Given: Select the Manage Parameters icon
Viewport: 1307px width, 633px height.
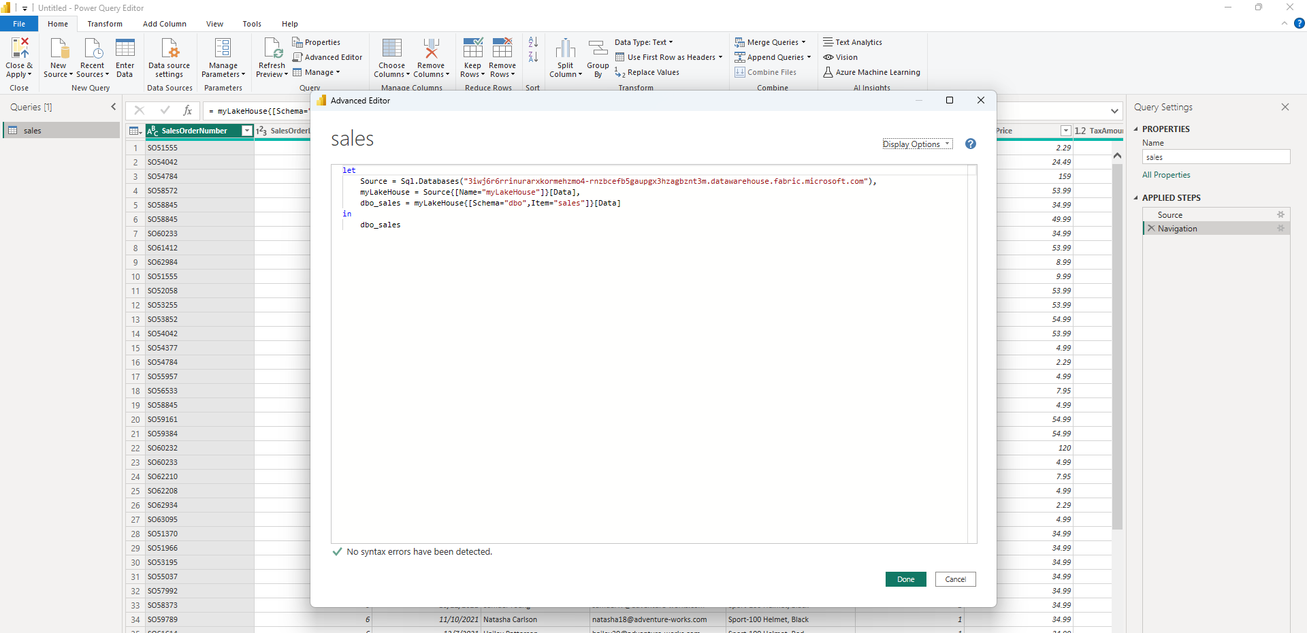Looking at the screenshot, I should pos(223,56).
